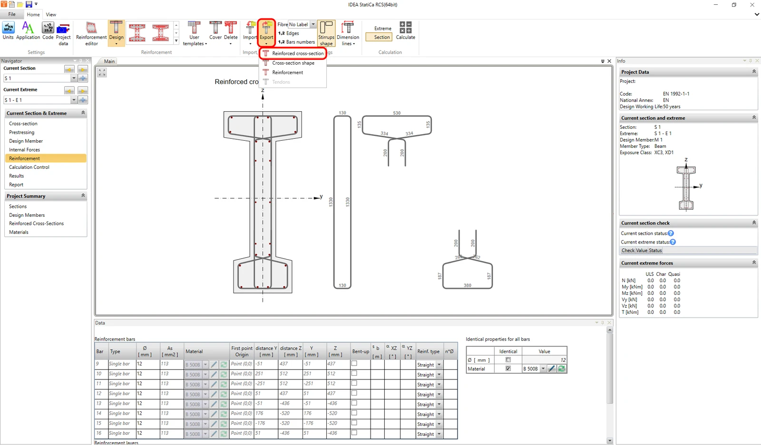Image resolution: width=761 pixels, height=445 pixels.
Task: Launch the Reinforcement editor
Action: (91, 33)
